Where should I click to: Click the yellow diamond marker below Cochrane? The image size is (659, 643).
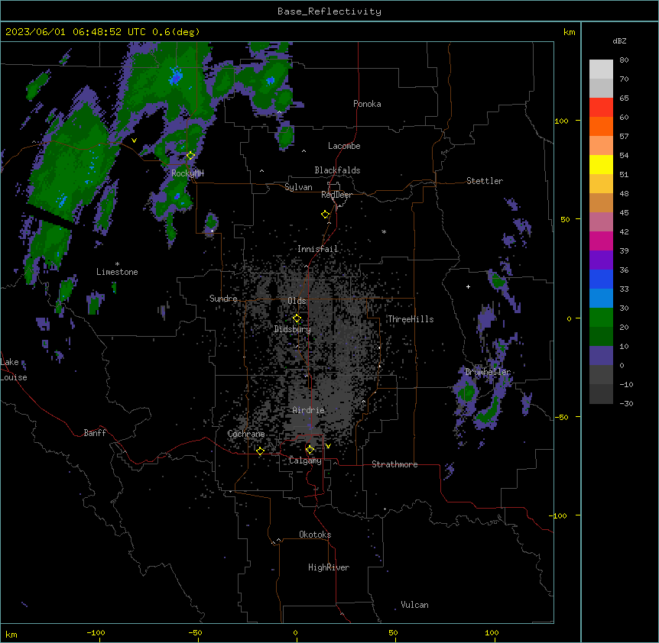tap(260, 451)
